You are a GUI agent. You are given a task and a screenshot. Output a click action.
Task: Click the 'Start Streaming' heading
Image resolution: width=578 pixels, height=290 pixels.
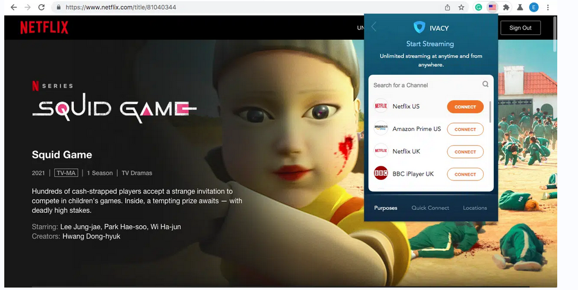coord(430,43)
